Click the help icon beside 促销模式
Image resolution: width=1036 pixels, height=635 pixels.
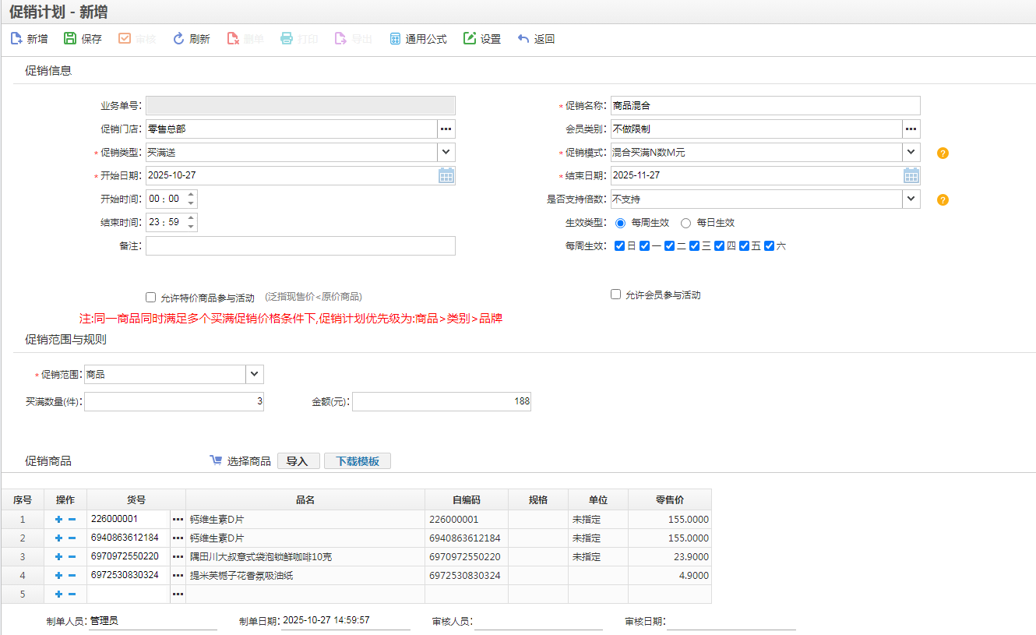[943, 153]
